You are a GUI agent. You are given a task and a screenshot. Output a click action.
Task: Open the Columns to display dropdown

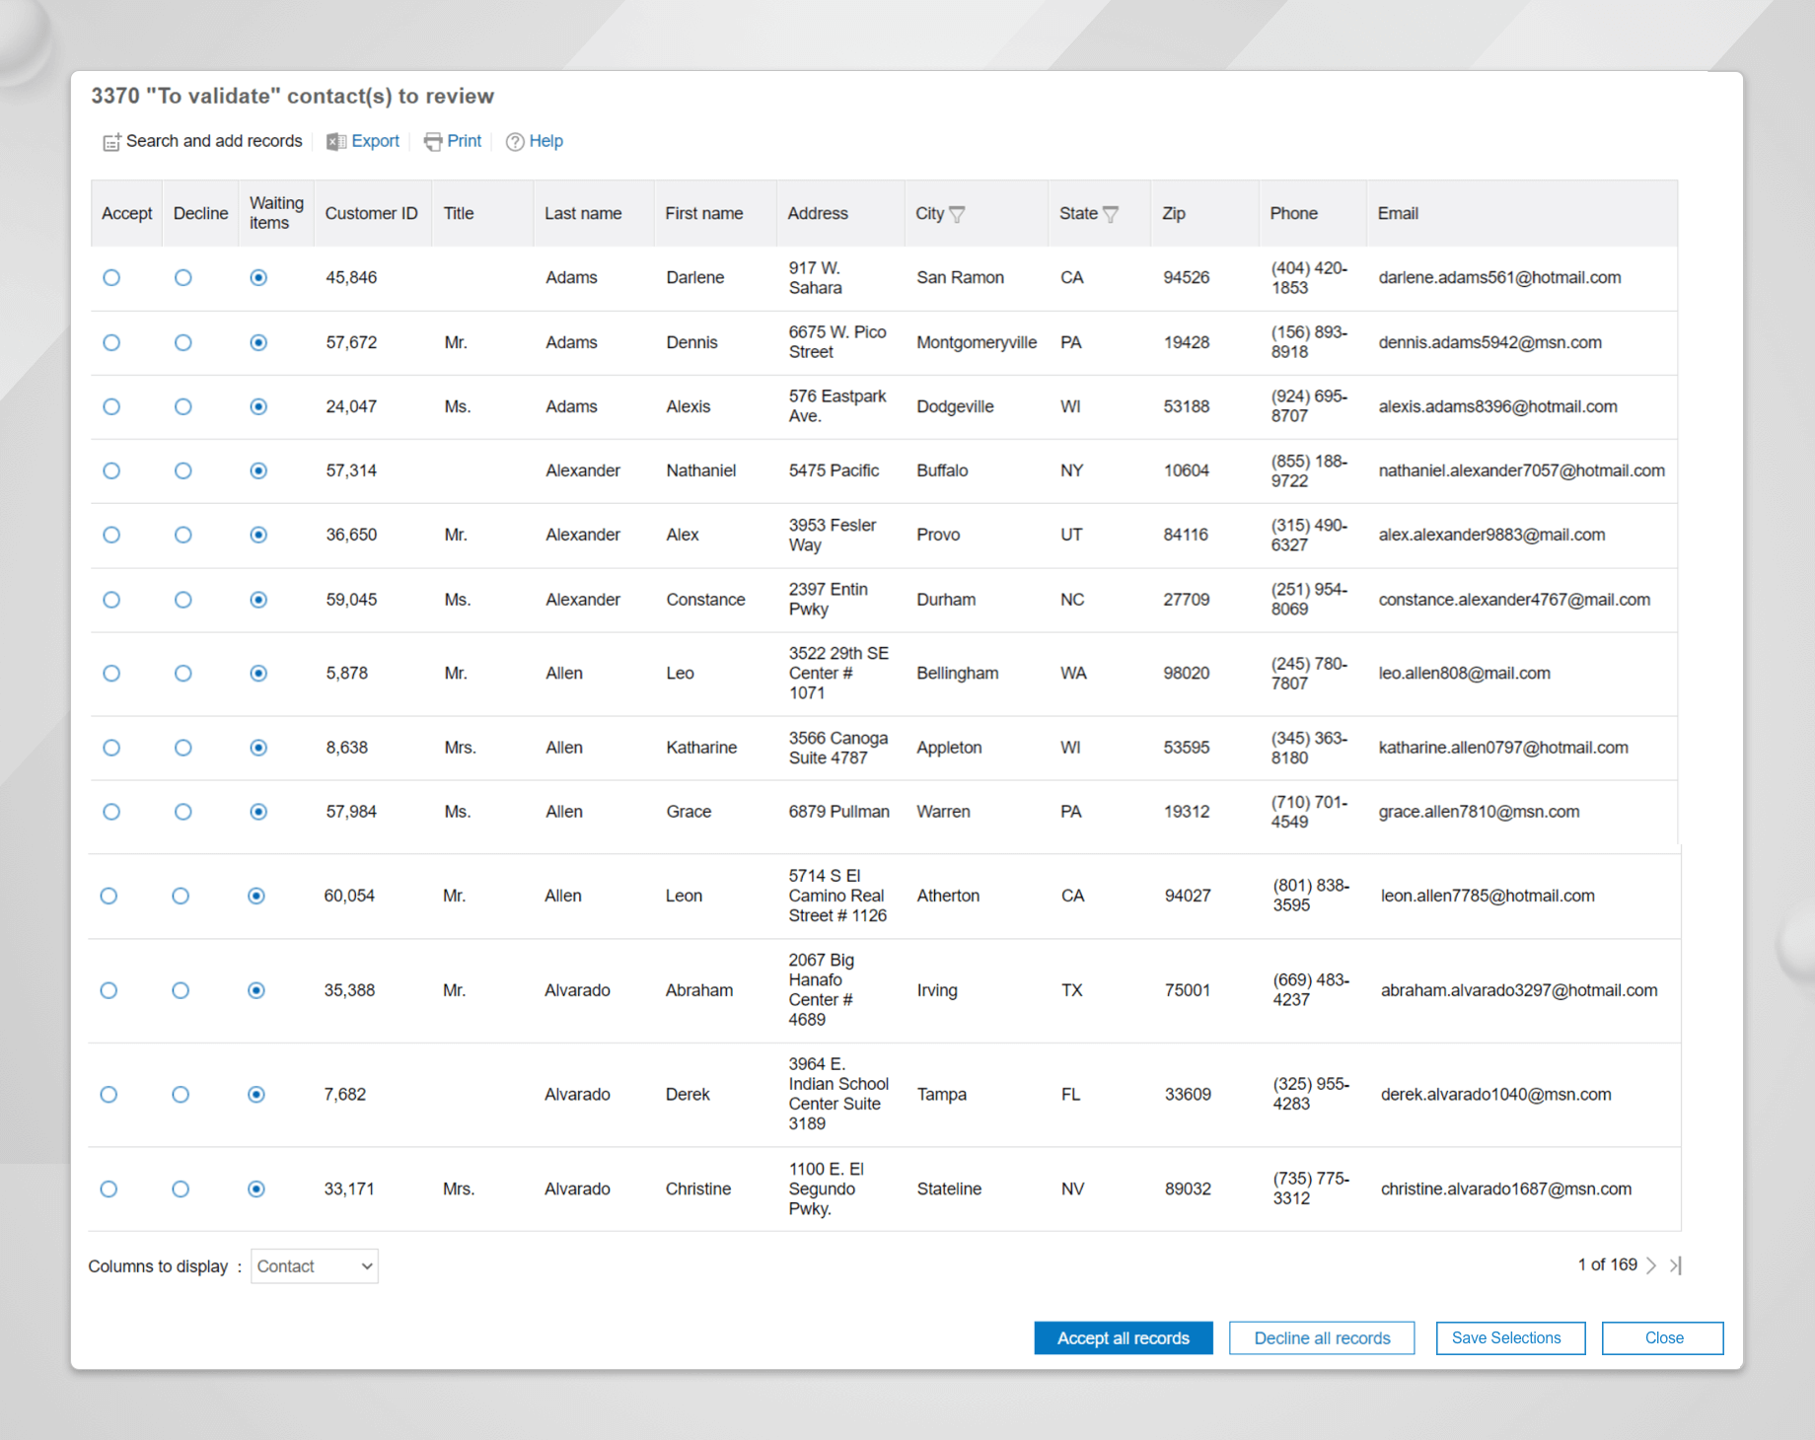(314, 1265)
